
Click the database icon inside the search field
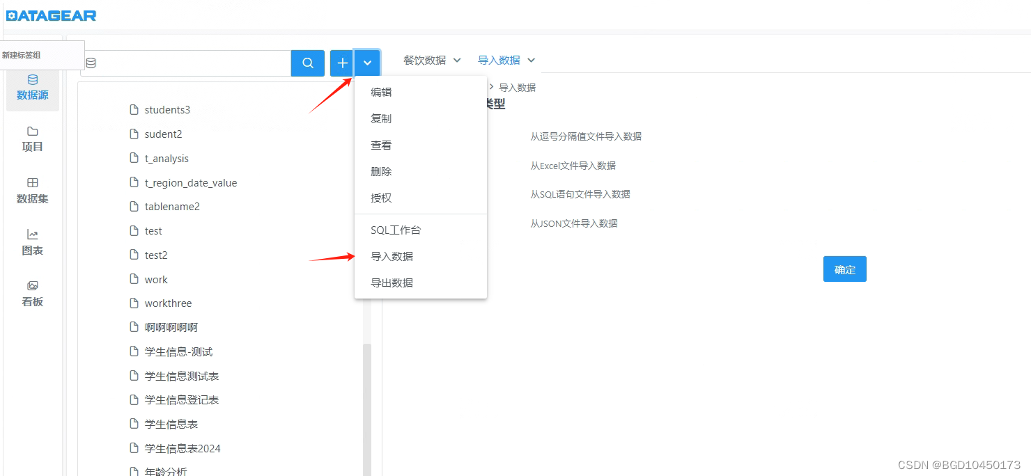coord(91,63)
